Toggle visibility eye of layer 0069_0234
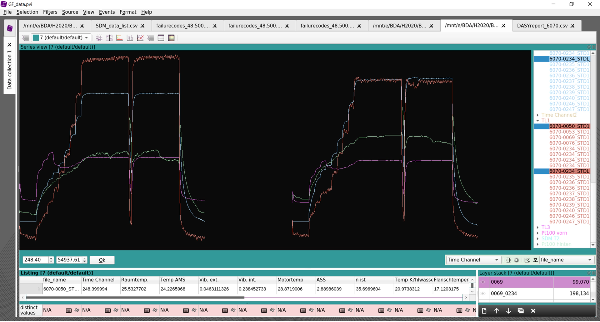Viewport: 600px width, 322px height. coord(483,294)
